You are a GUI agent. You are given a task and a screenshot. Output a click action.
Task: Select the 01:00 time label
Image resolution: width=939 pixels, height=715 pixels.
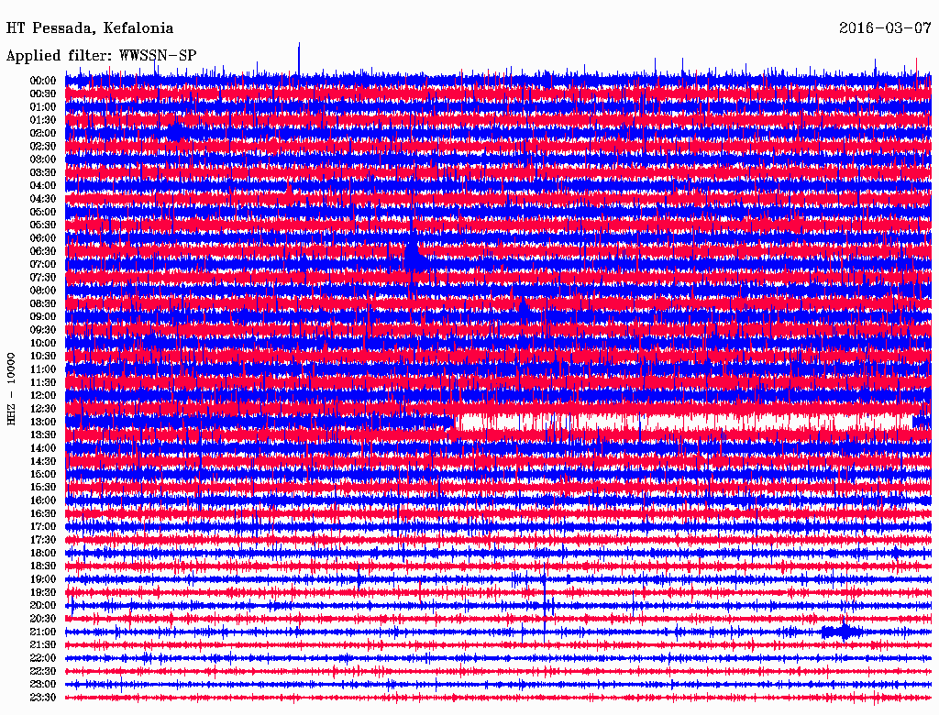43,106
